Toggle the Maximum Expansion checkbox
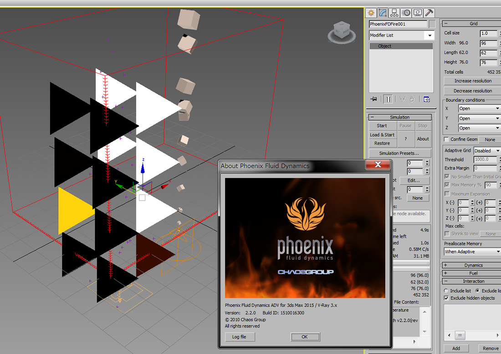This screenshot has width=501, height=354. click(447, 194)
